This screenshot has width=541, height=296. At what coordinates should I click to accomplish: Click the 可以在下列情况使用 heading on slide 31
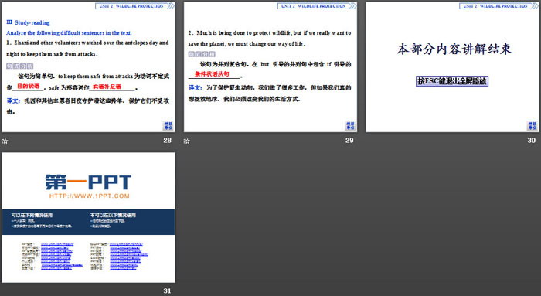[x=32, y=215]
